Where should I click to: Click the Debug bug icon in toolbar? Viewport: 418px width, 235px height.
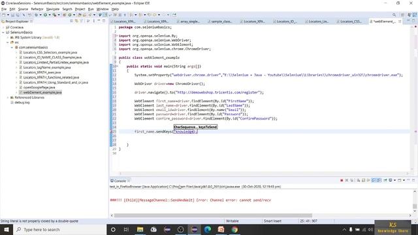point(36,15)
